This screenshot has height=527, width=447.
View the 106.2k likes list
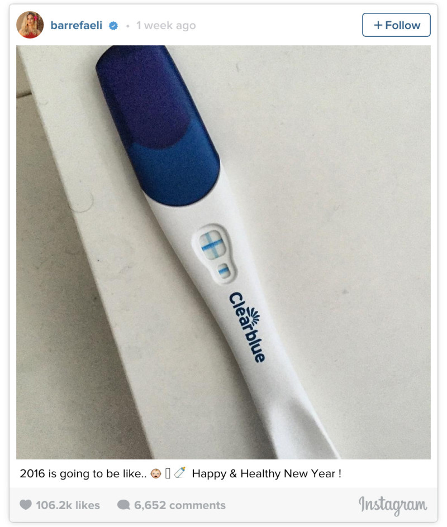point(68,505)
